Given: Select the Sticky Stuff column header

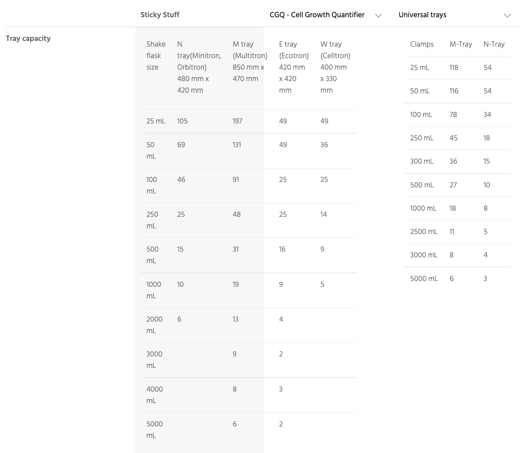Looking at the screenshot, I should point(160,15).
